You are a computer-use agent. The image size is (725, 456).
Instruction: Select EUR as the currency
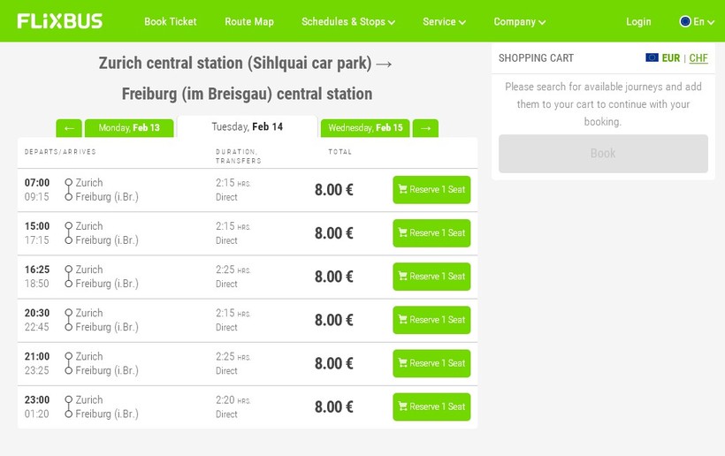coord(671,58)
